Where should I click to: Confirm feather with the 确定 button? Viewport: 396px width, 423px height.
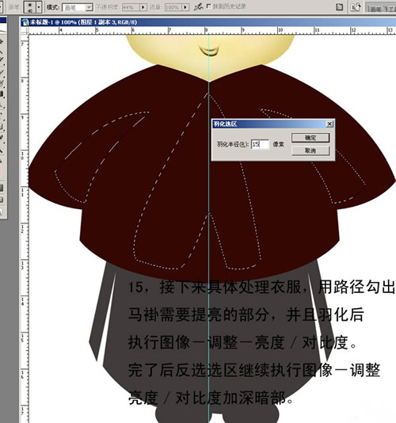(x=310, y=138)
